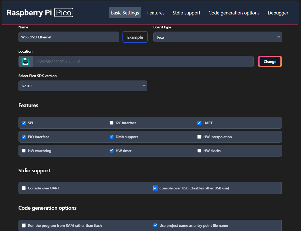Click the floppy disk save location icon
Viewport: 301px width, 231px height.
[x=25, y=62]
